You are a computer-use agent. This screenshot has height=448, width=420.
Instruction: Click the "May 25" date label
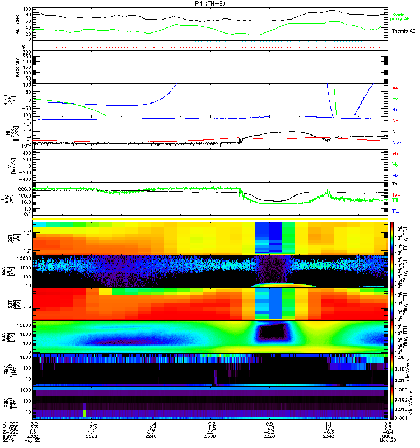click(32, 441)
